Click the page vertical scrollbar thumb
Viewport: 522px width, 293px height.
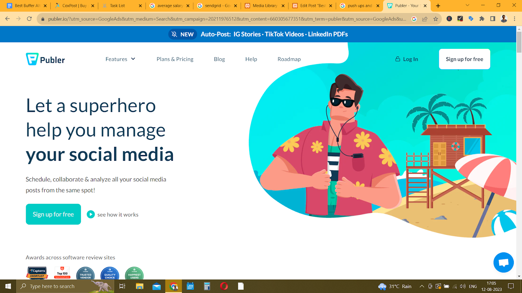point(519,42)
